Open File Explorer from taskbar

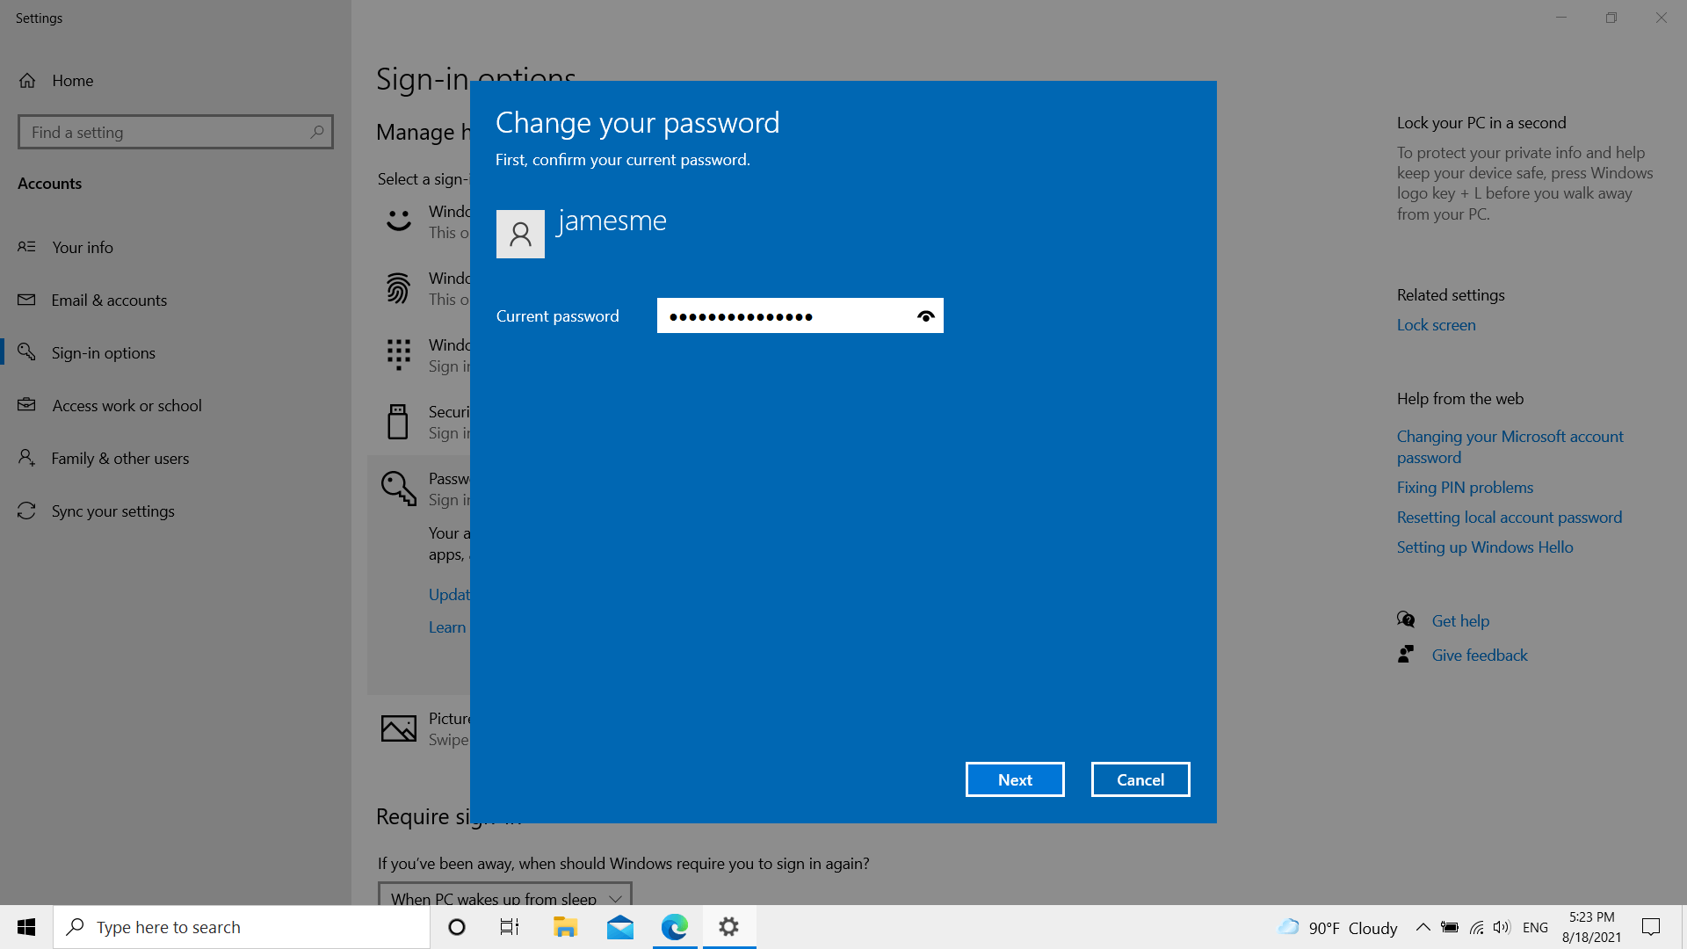pos(565,927)
